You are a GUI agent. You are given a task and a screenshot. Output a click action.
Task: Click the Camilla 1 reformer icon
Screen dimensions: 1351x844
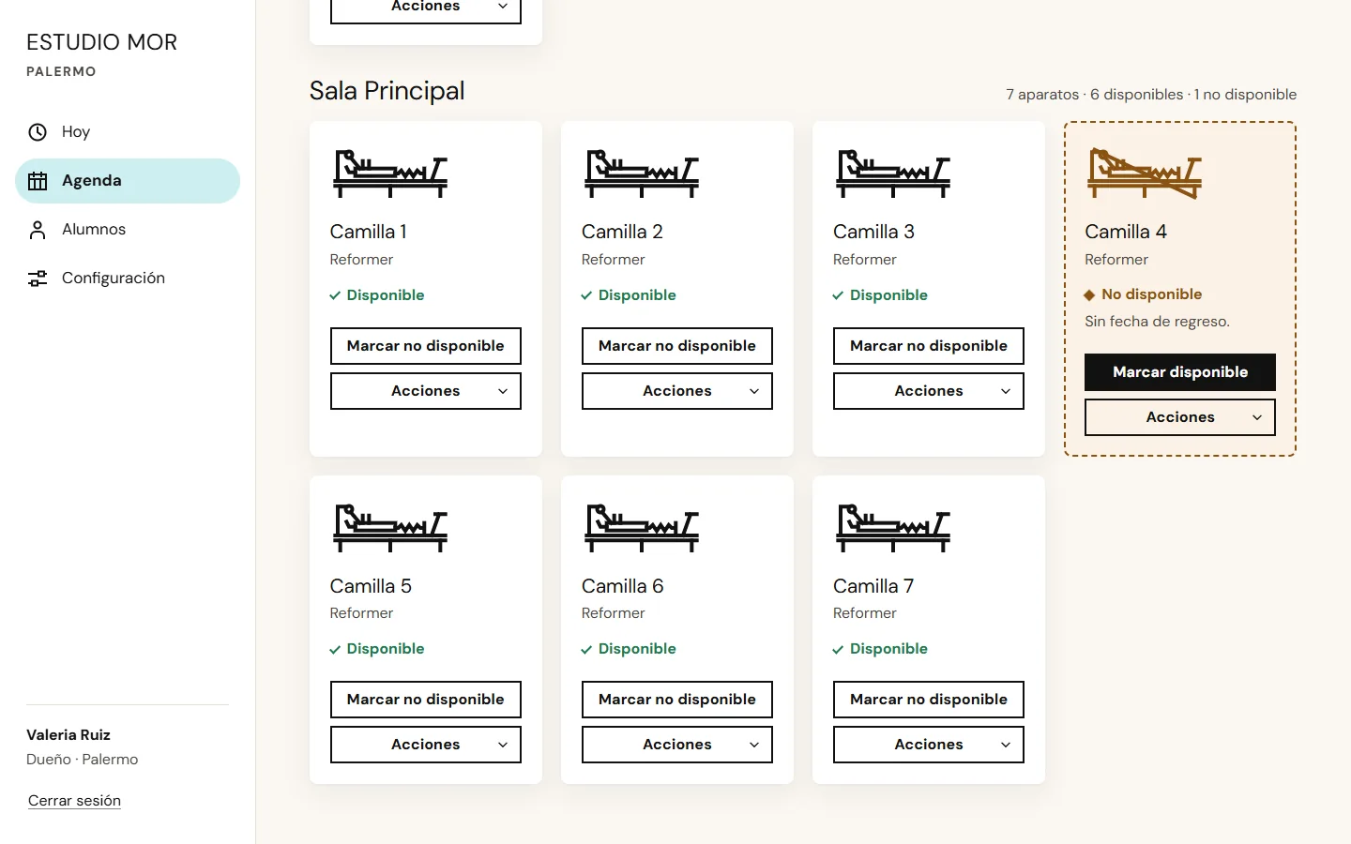(x=390, y=173)
